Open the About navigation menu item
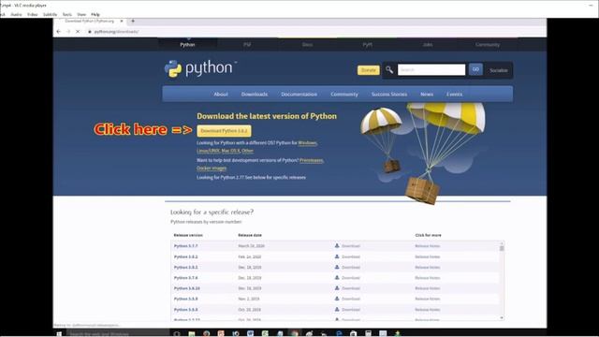The height and width of the screenshot is (337, 599). [x=221, y=94]
